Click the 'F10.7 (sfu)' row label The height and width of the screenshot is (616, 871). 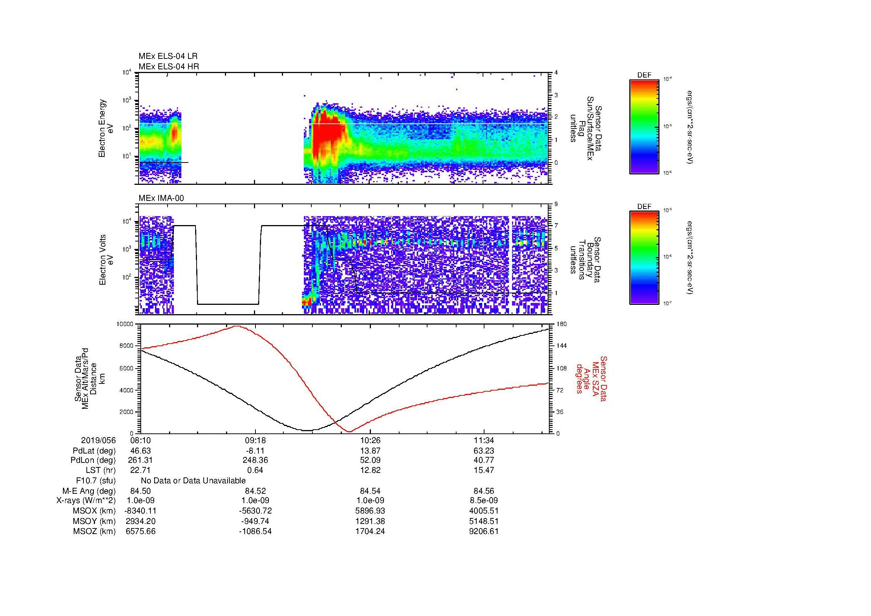tap(96, 481)
